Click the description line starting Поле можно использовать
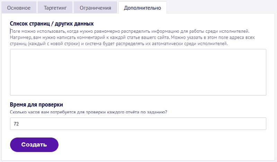The image size is (277, 162). click(129, 31)
